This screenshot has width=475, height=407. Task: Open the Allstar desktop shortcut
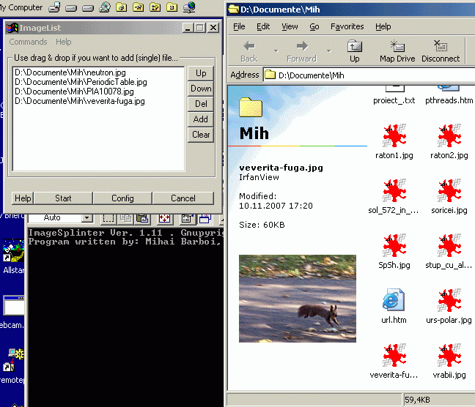click(10, 256)
